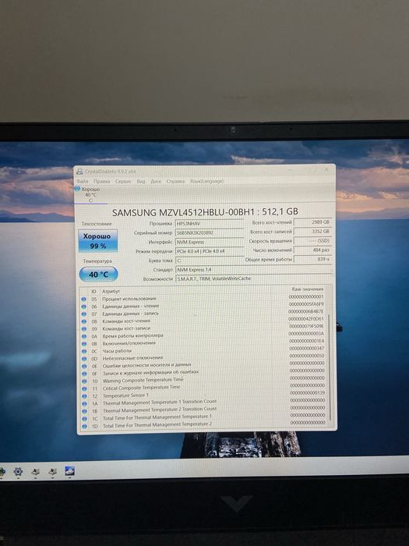Click status circle for Thermal Management Temperature 1 Transition Count
The image size is (409, 546).
[84, 404]
